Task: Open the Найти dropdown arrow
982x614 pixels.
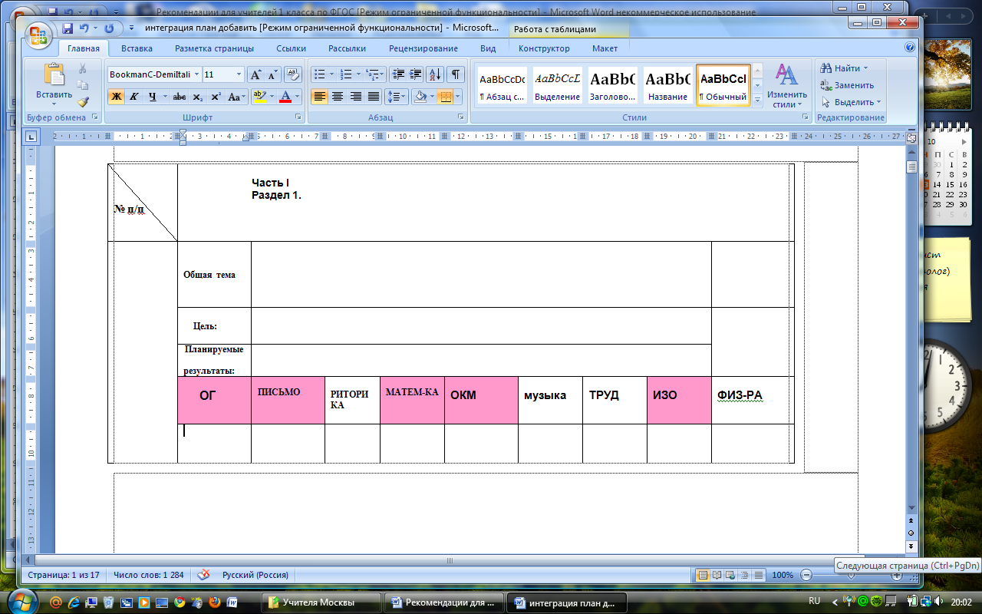Action: coord(865,68)
